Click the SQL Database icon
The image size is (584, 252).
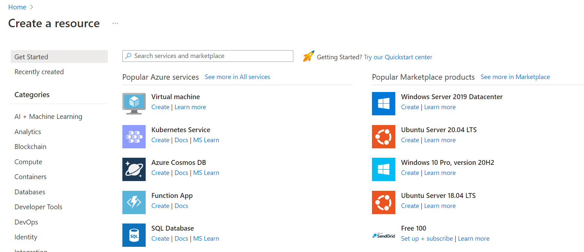click(x=134, y=235)
